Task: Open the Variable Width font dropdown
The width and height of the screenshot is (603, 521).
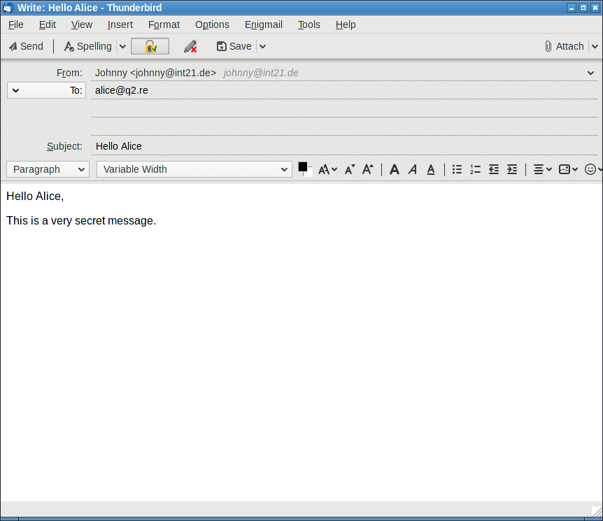Action: pyautogui.click(x=194, y=169)
